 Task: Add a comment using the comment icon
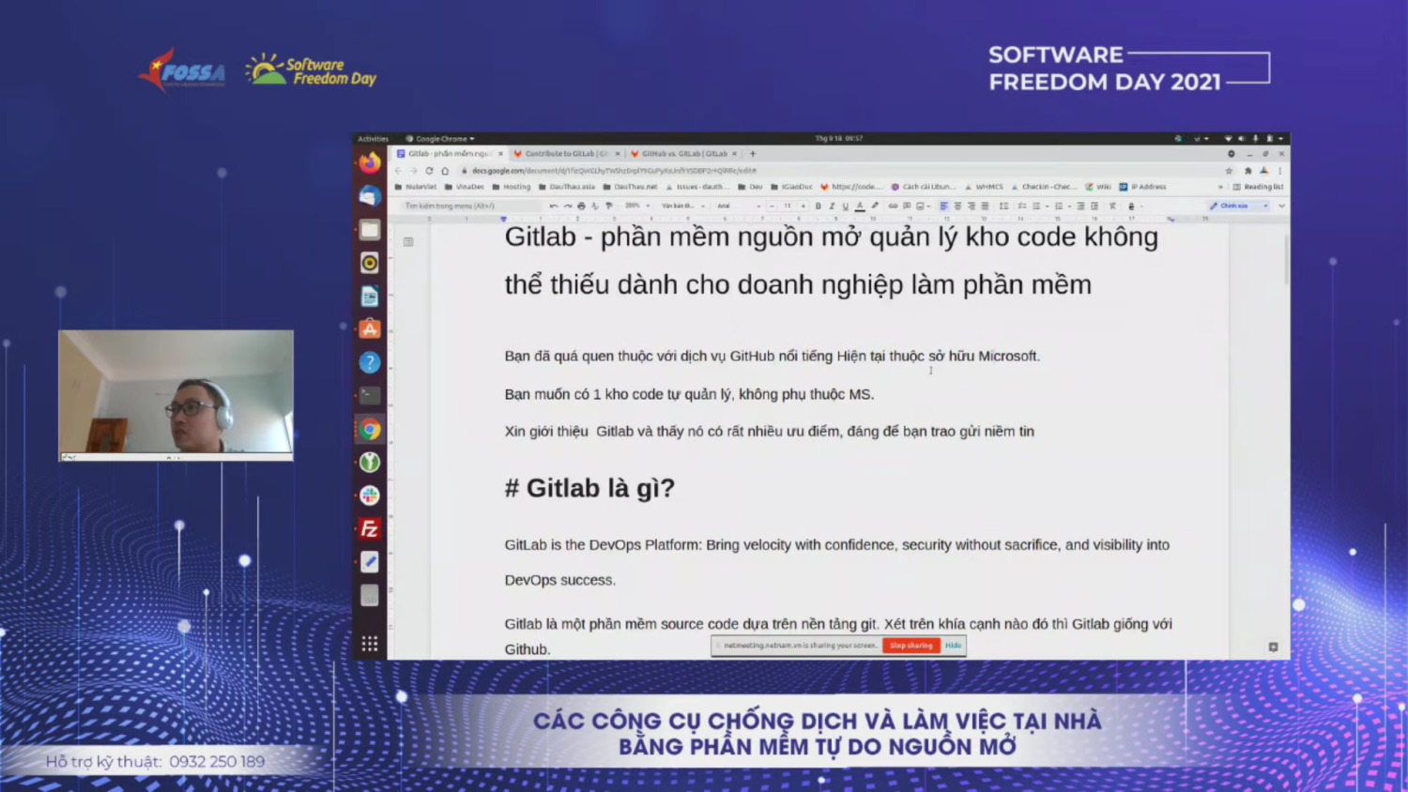tap(907, 206)
